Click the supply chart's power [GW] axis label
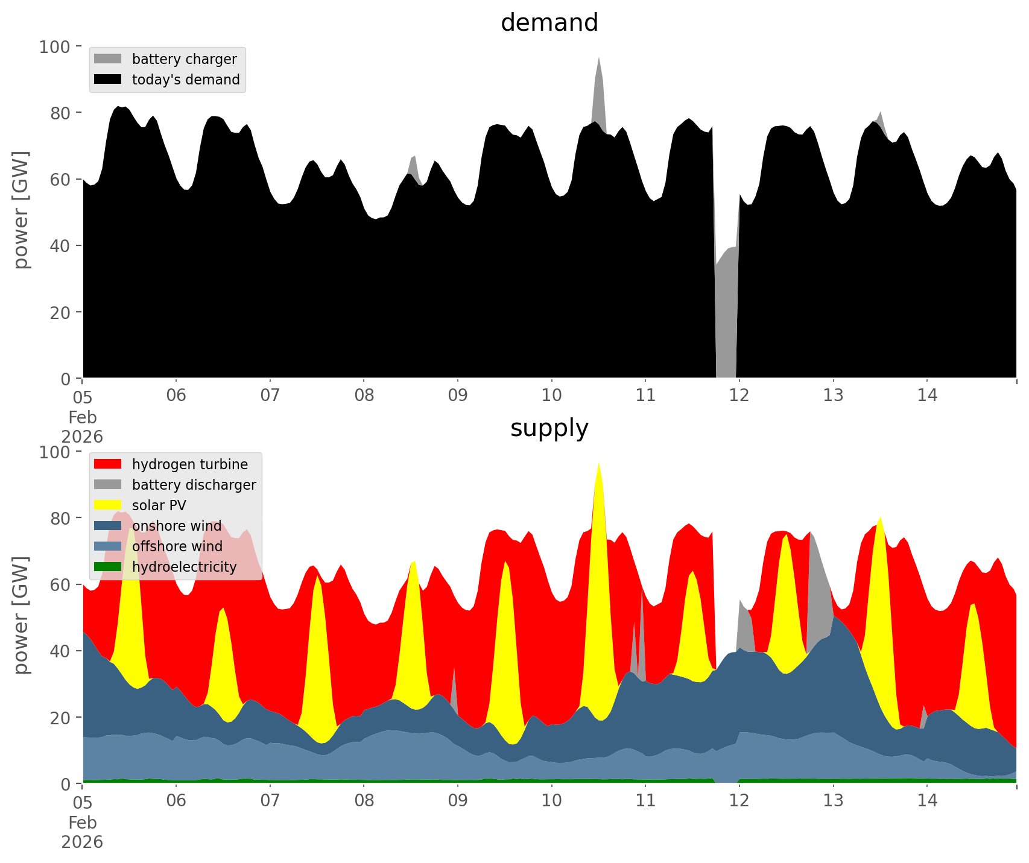1029x863 pixels. pyautogui.click(x=21, y=616)
